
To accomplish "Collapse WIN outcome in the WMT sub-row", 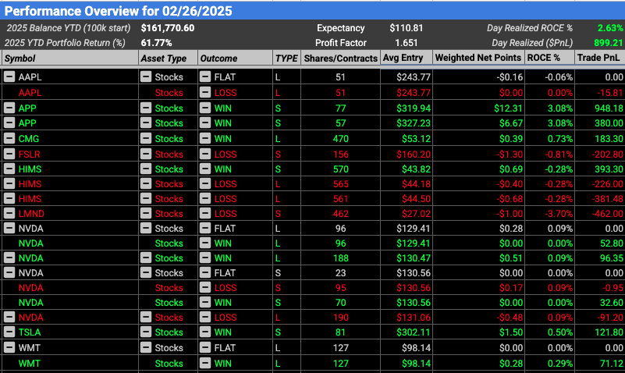I will (205, 363).
